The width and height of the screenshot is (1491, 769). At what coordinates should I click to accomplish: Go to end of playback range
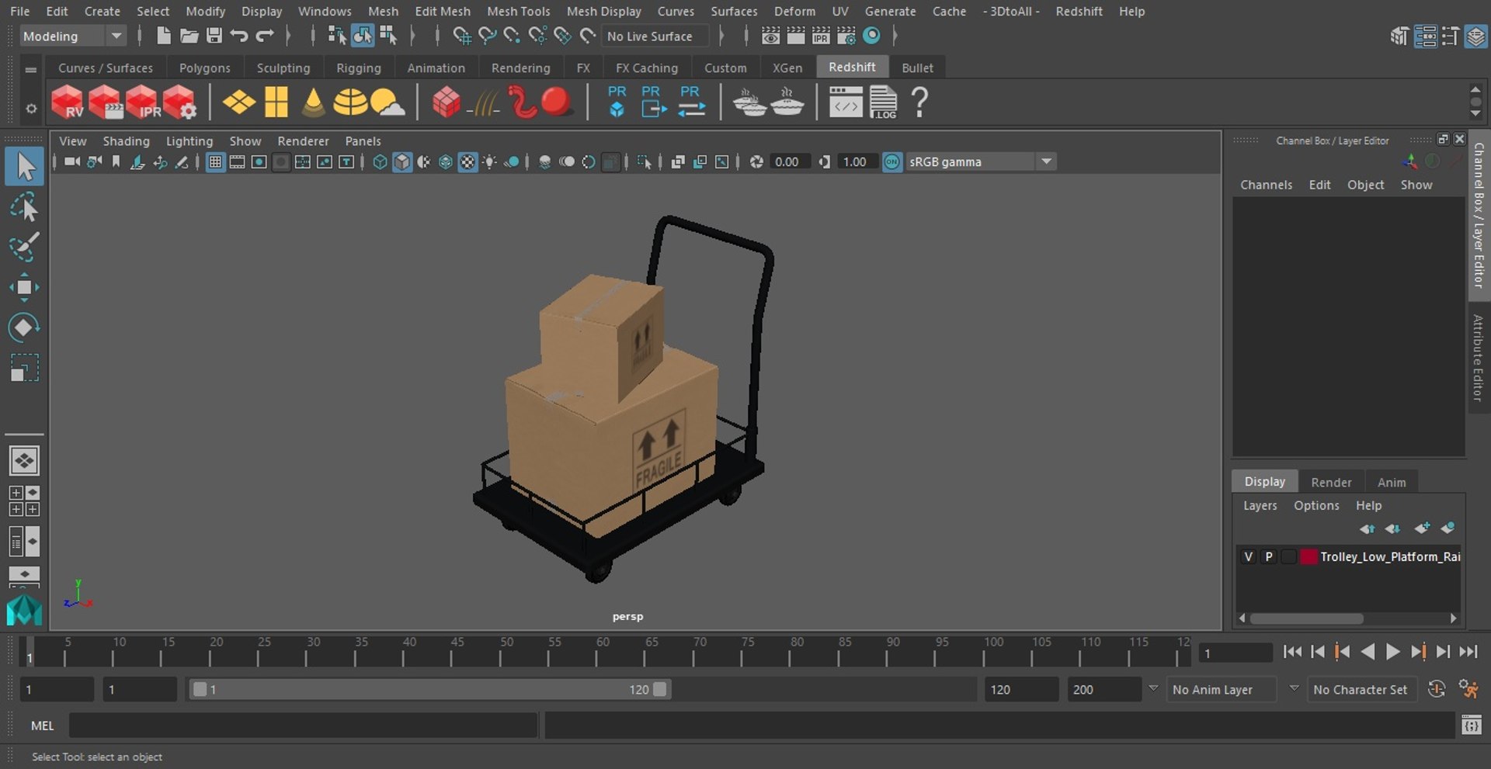point(1468,652)
